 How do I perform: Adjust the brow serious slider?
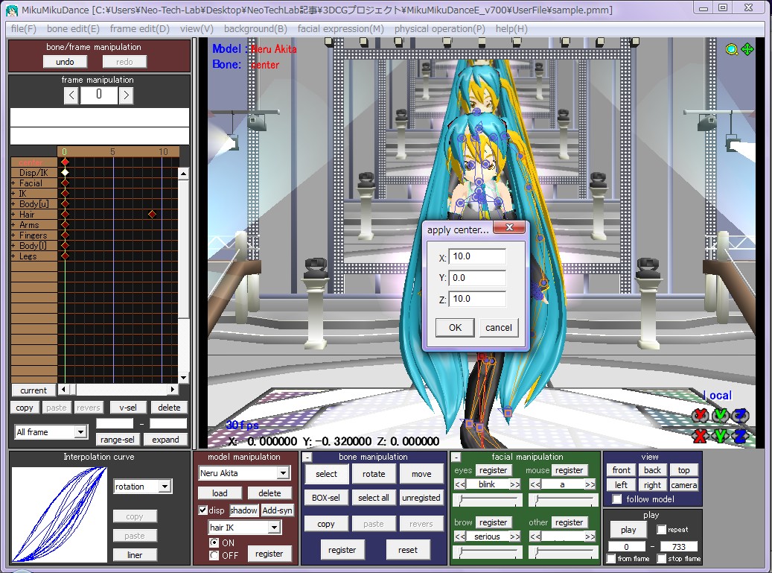pos(488,553)
